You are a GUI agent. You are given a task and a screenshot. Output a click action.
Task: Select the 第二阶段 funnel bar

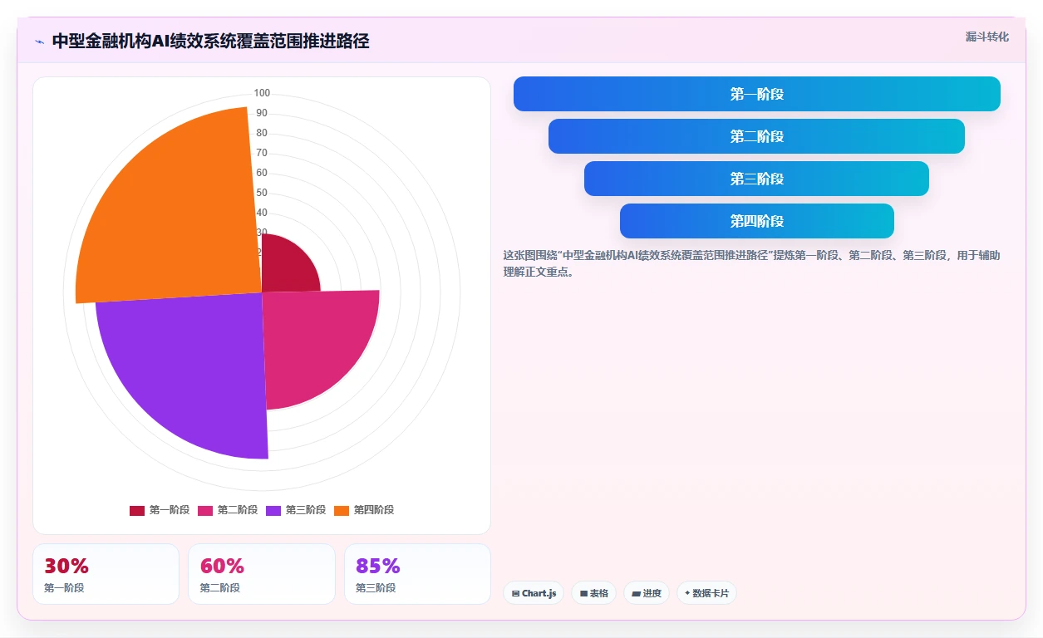pyautogui.click(x=757, y=136)
